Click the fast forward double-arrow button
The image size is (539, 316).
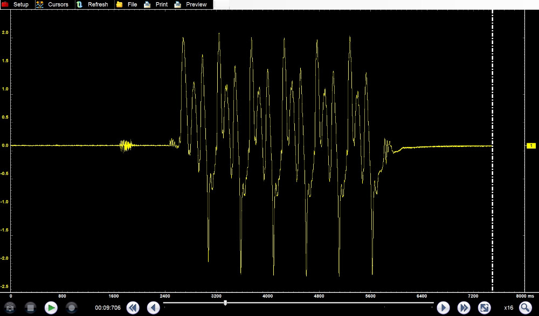(x=464, y=308)
